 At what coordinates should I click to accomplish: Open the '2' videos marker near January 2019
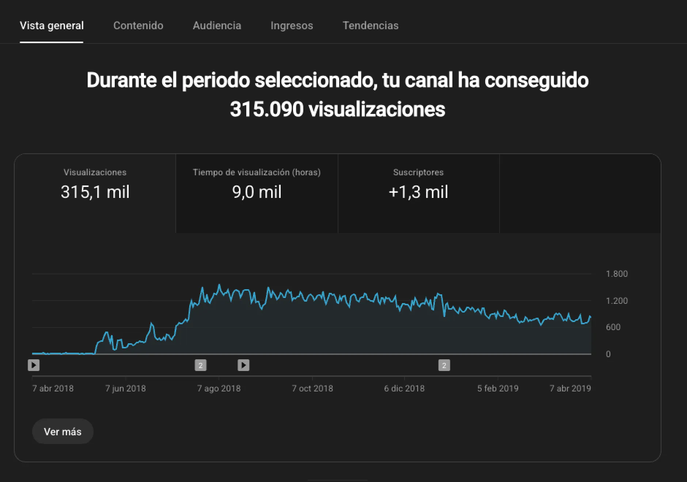444,365
